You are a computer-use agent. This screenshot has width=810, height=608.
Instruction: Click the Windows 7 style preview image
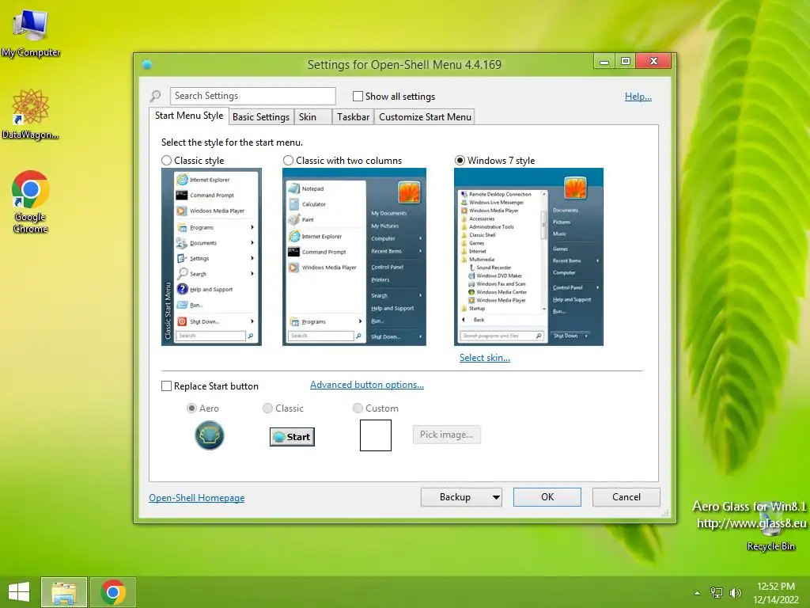coord(528,257)
